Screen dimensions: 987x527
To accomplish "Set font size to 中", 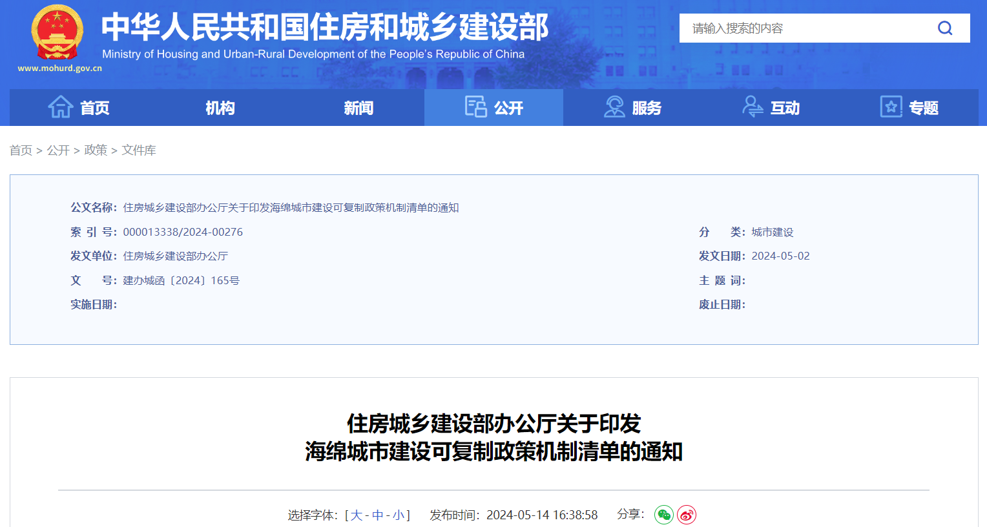I will tap(378, 515).
